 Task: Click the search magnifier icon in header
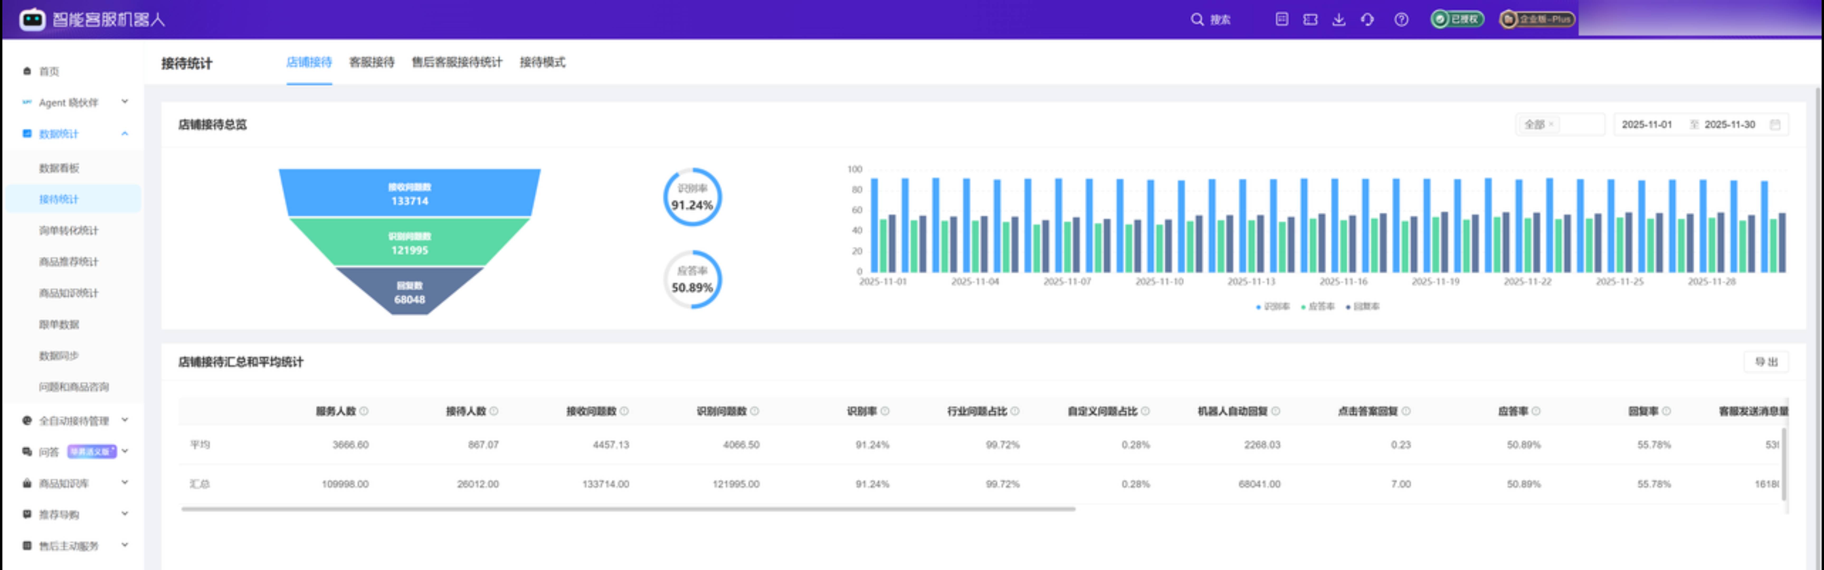pos(1197,19)
